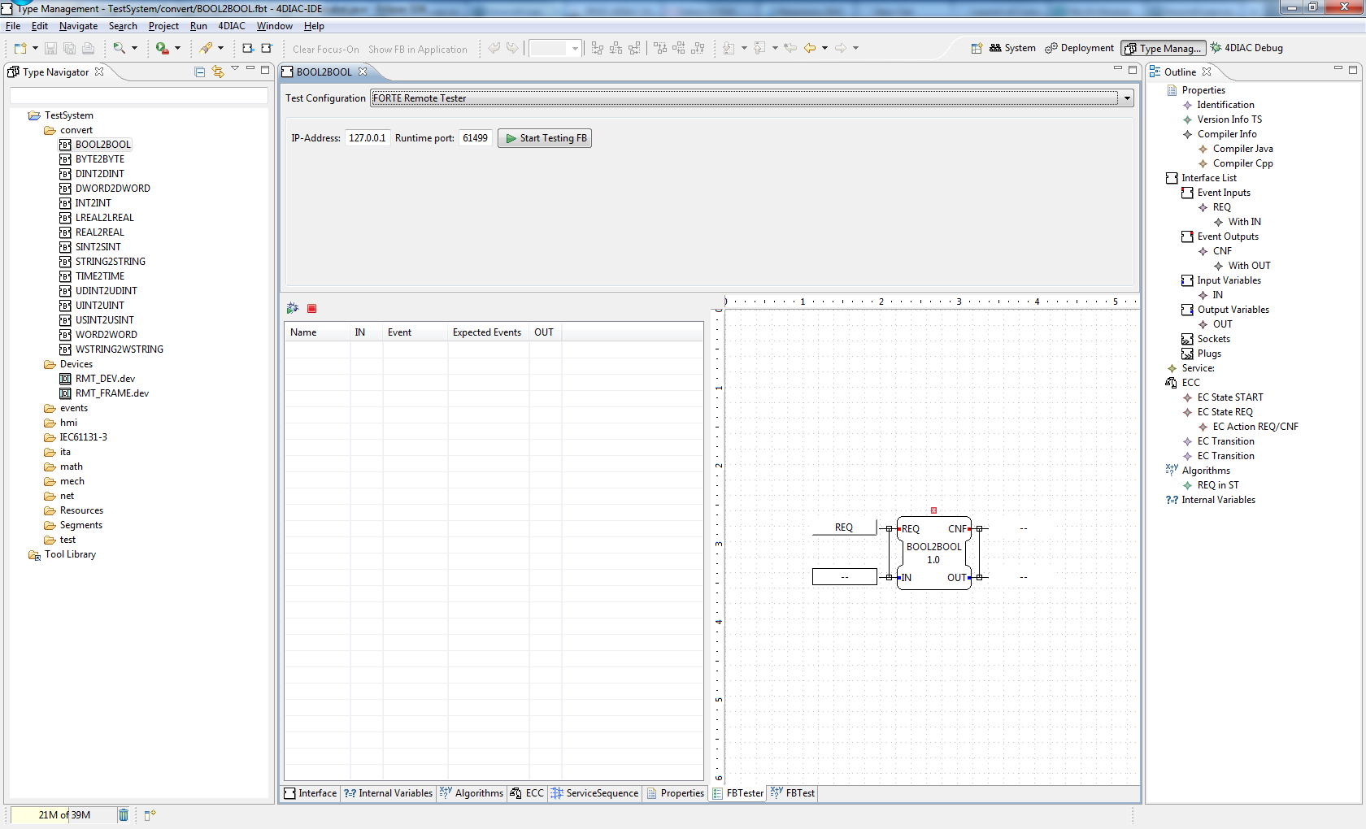This screenshot has height=829, width=1366.
Task: Switch to System perspective
Action: [1012, 48]
